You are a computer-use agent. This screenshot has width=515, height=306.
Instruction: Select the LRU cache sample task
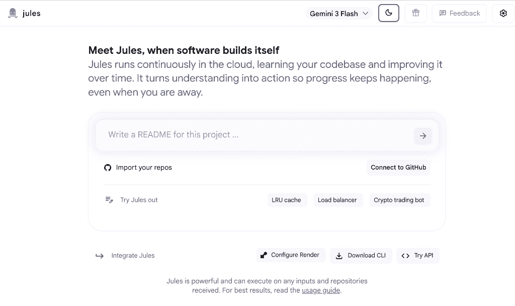[286, 200]
